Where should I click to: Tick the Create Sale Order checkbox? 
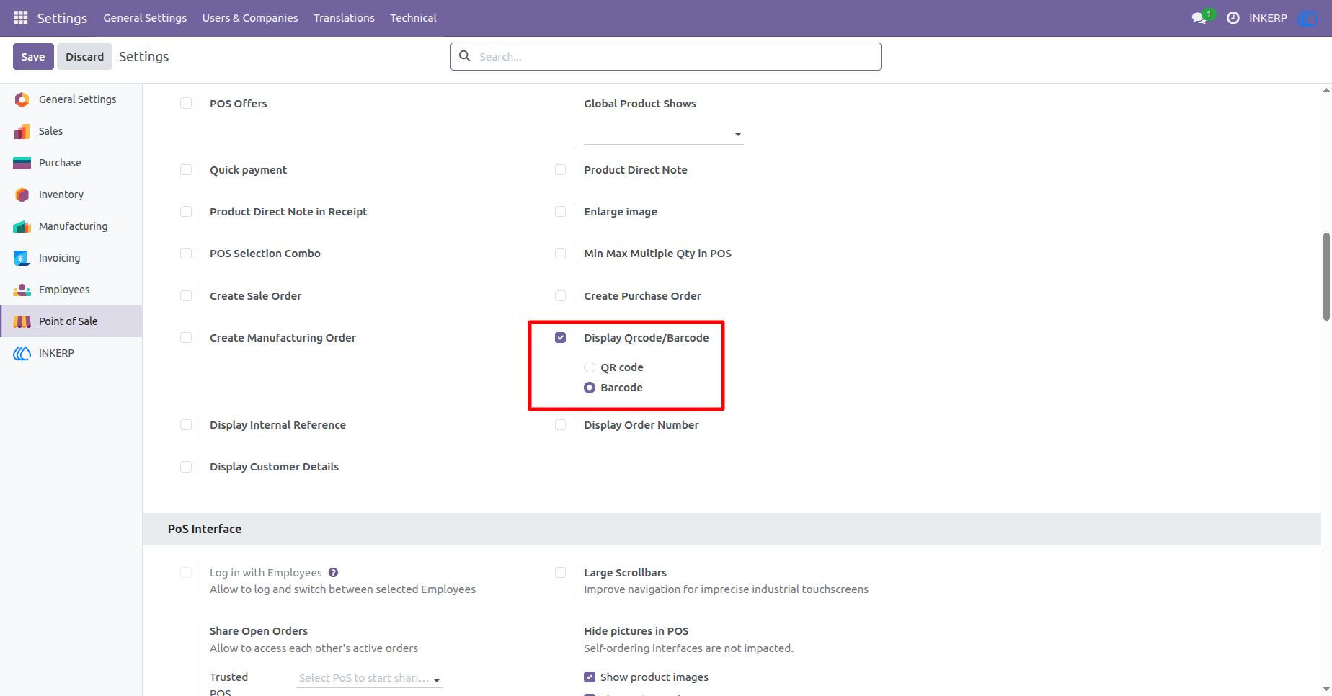186,295
